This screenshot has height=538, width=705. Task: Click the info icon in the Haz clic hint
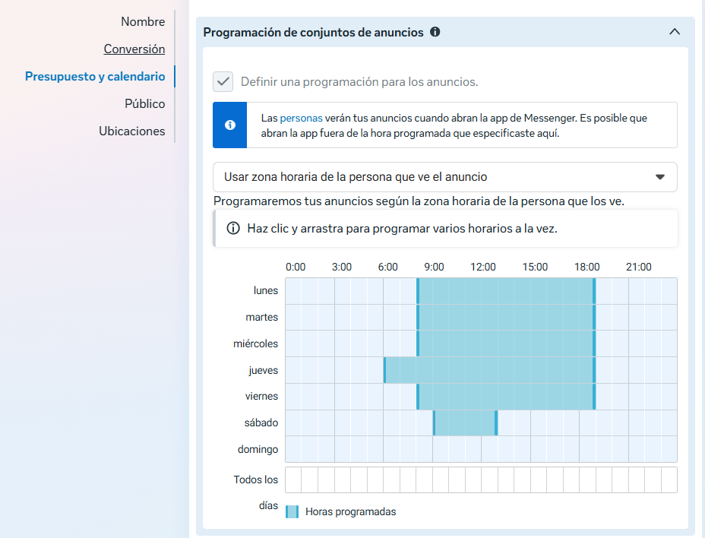tap(233, 229)
